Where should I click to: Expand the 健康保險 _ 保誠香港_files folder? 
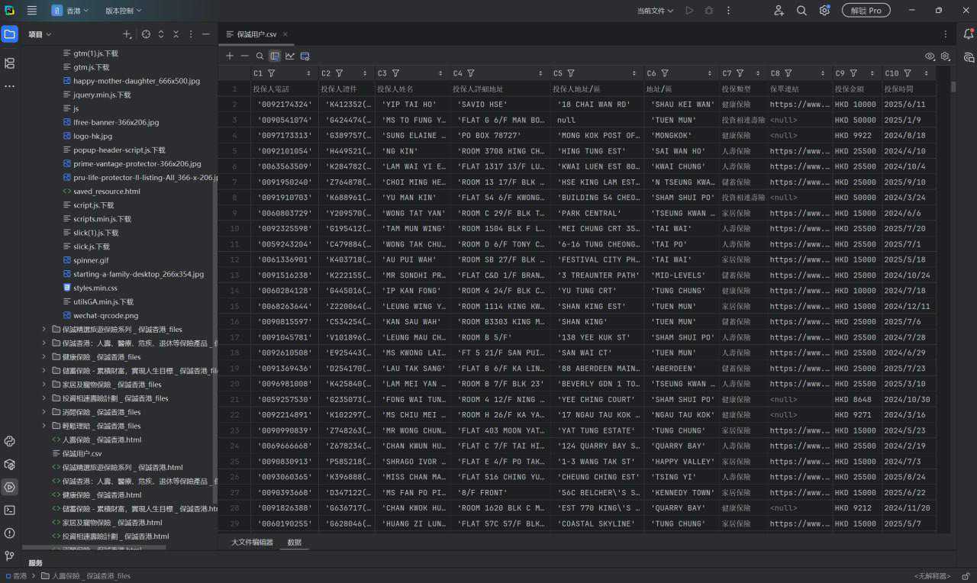(44, 357)
